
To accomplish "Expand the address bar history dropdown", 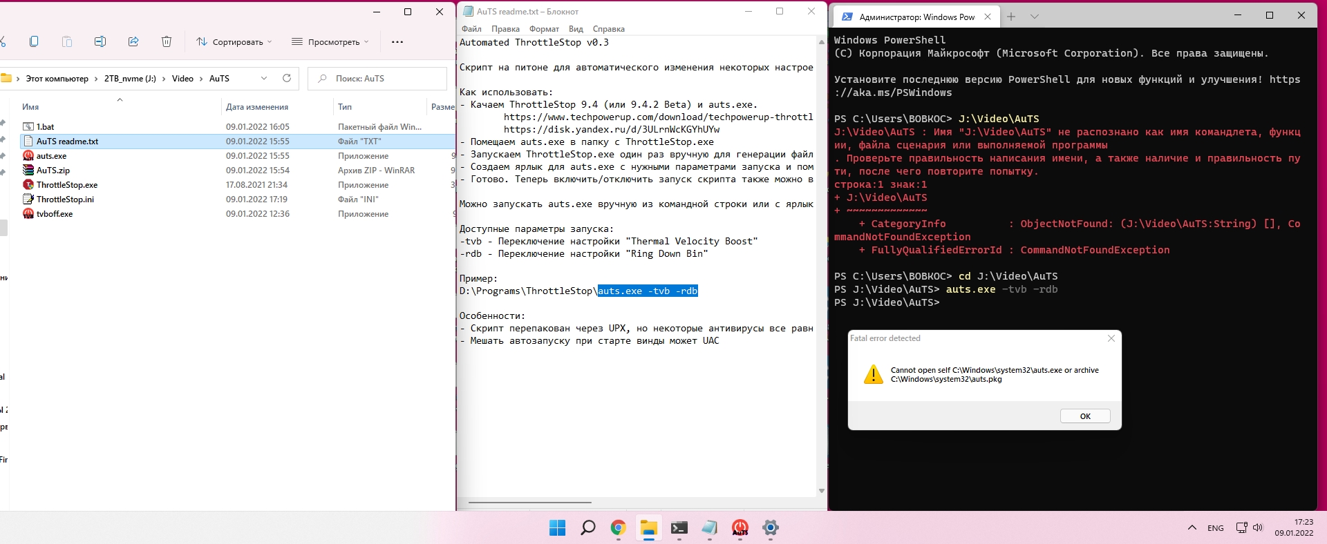I will pos(264,78).
